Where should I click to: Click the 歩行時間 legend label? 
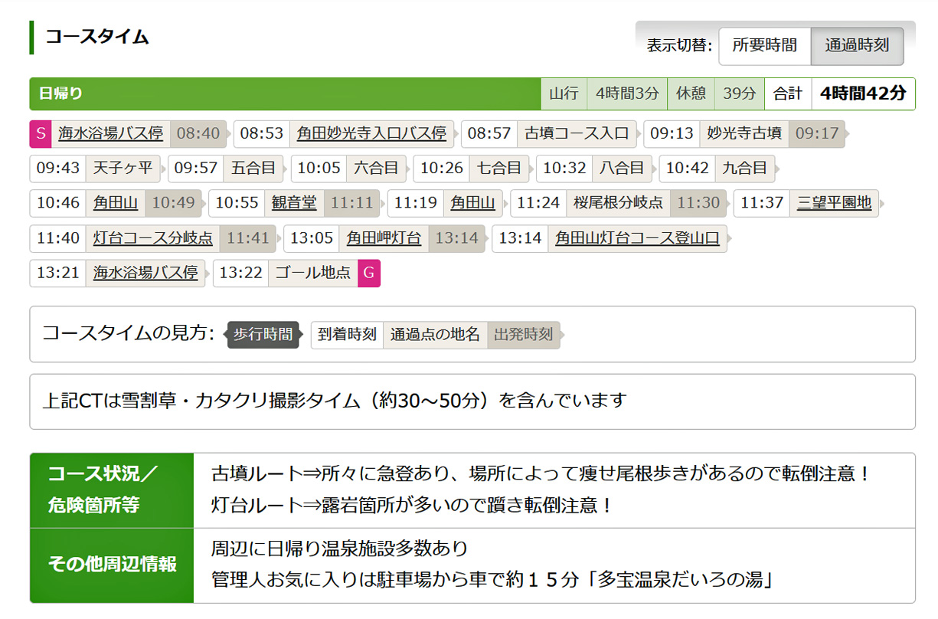tap(263, 335)
